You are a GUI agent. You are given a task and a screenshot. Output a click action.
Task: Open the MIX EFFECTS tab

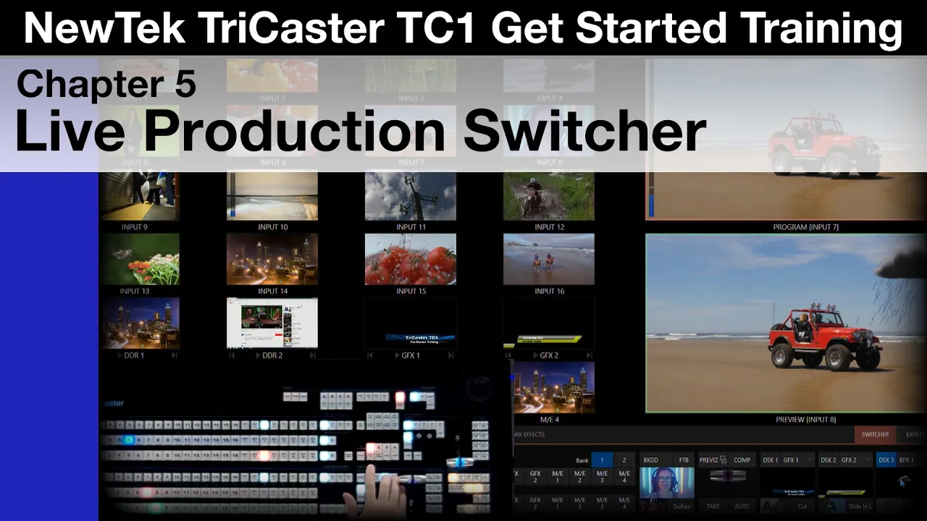529,434
